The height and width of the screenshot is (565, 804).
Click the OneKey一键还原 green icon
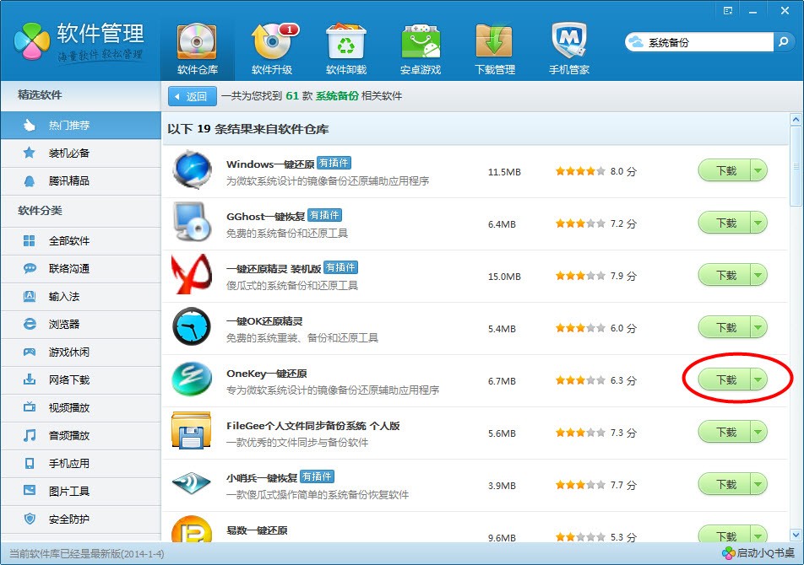point(192,379)
